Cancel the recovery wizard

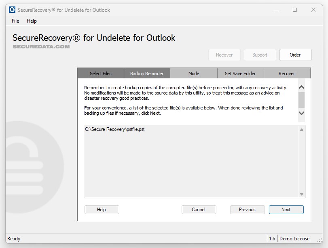(x=199, y=210)
